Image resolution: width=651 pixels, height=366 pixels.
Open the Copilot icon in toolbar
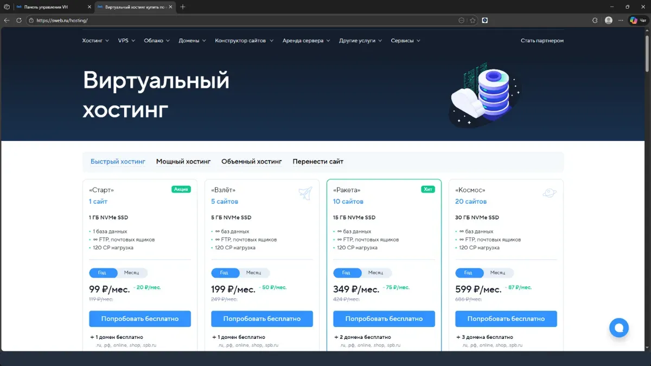tap(633, 20)
